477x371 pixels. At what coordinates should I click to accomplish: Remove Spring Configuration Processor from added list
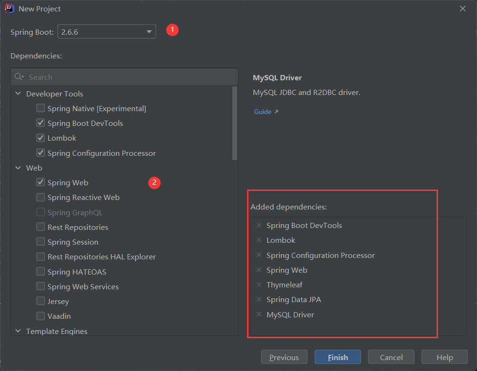click(259, 255)
